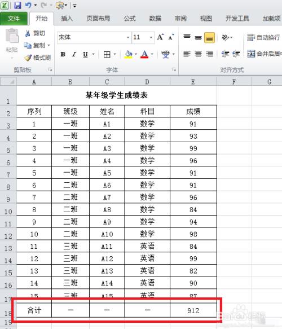Open the customize Quick Access Toolbar arrow
Screen dimensions: 282x329
coord(74,6)
